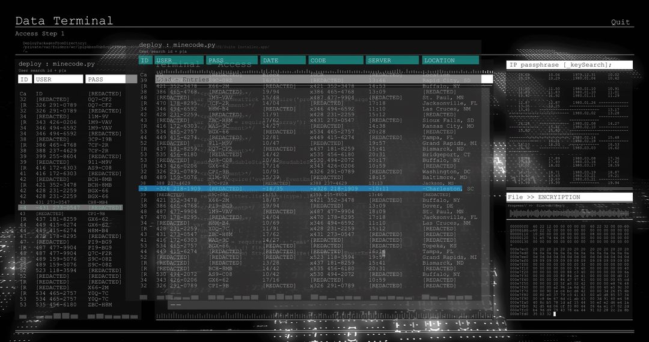Click PASS header in left deploy panel
The height and width of the screenshot is (342, 649).
106,79
